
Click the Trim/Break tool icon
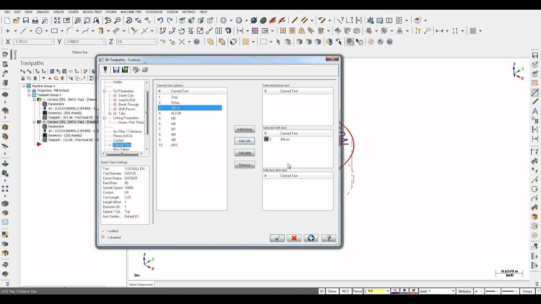[x=134, y=31]
